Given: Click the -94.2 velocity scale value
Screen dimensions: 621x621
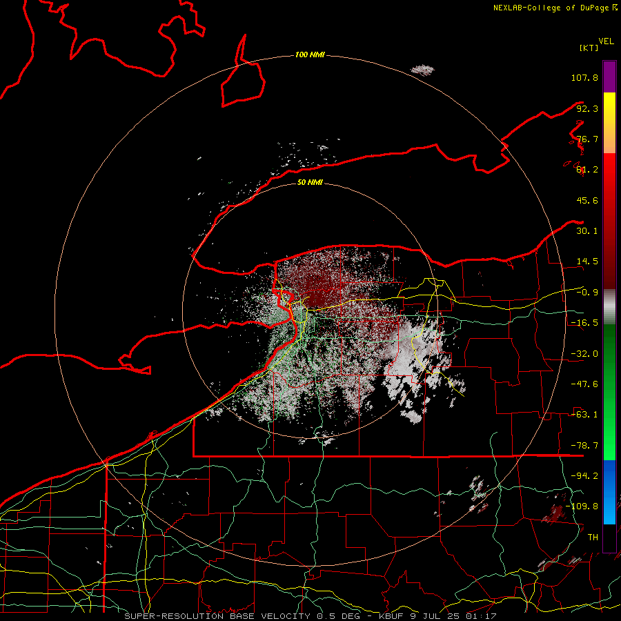Looking at the screenshot, I should coord(584,476).
